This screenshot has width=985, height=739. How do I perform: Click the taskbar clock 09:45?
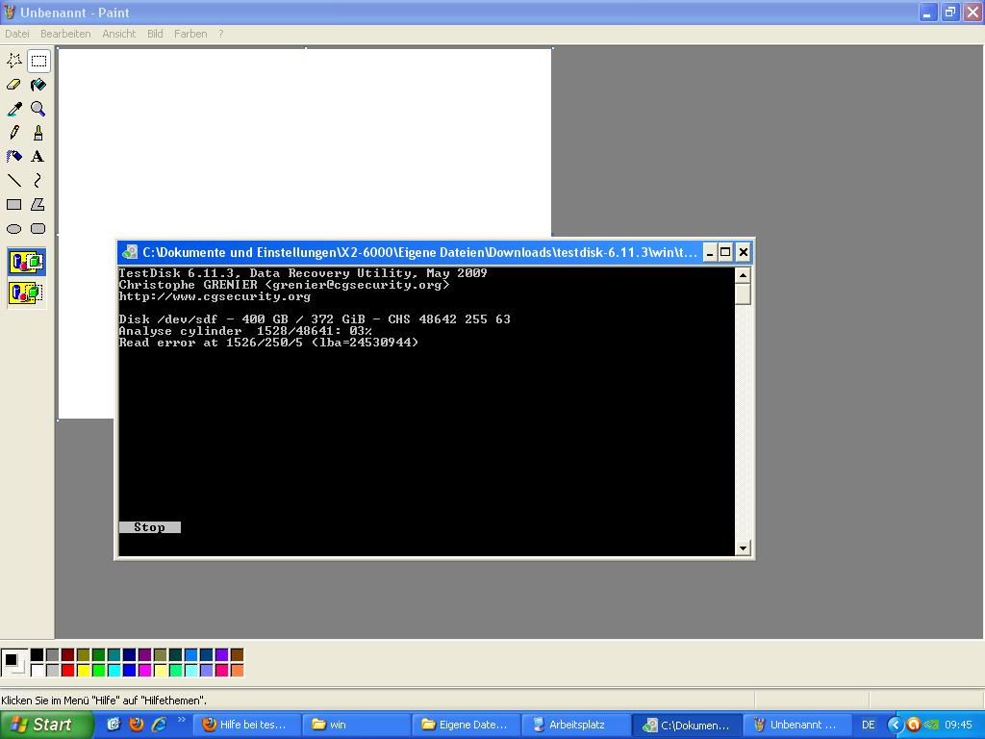[x=958, y=725]
